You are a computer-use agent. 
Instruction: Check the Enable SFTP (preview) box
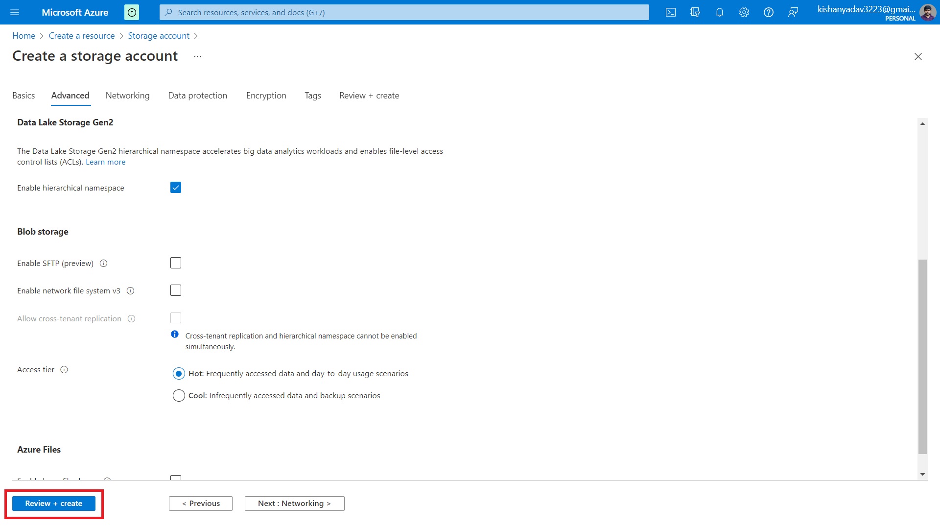click(176, 263)
